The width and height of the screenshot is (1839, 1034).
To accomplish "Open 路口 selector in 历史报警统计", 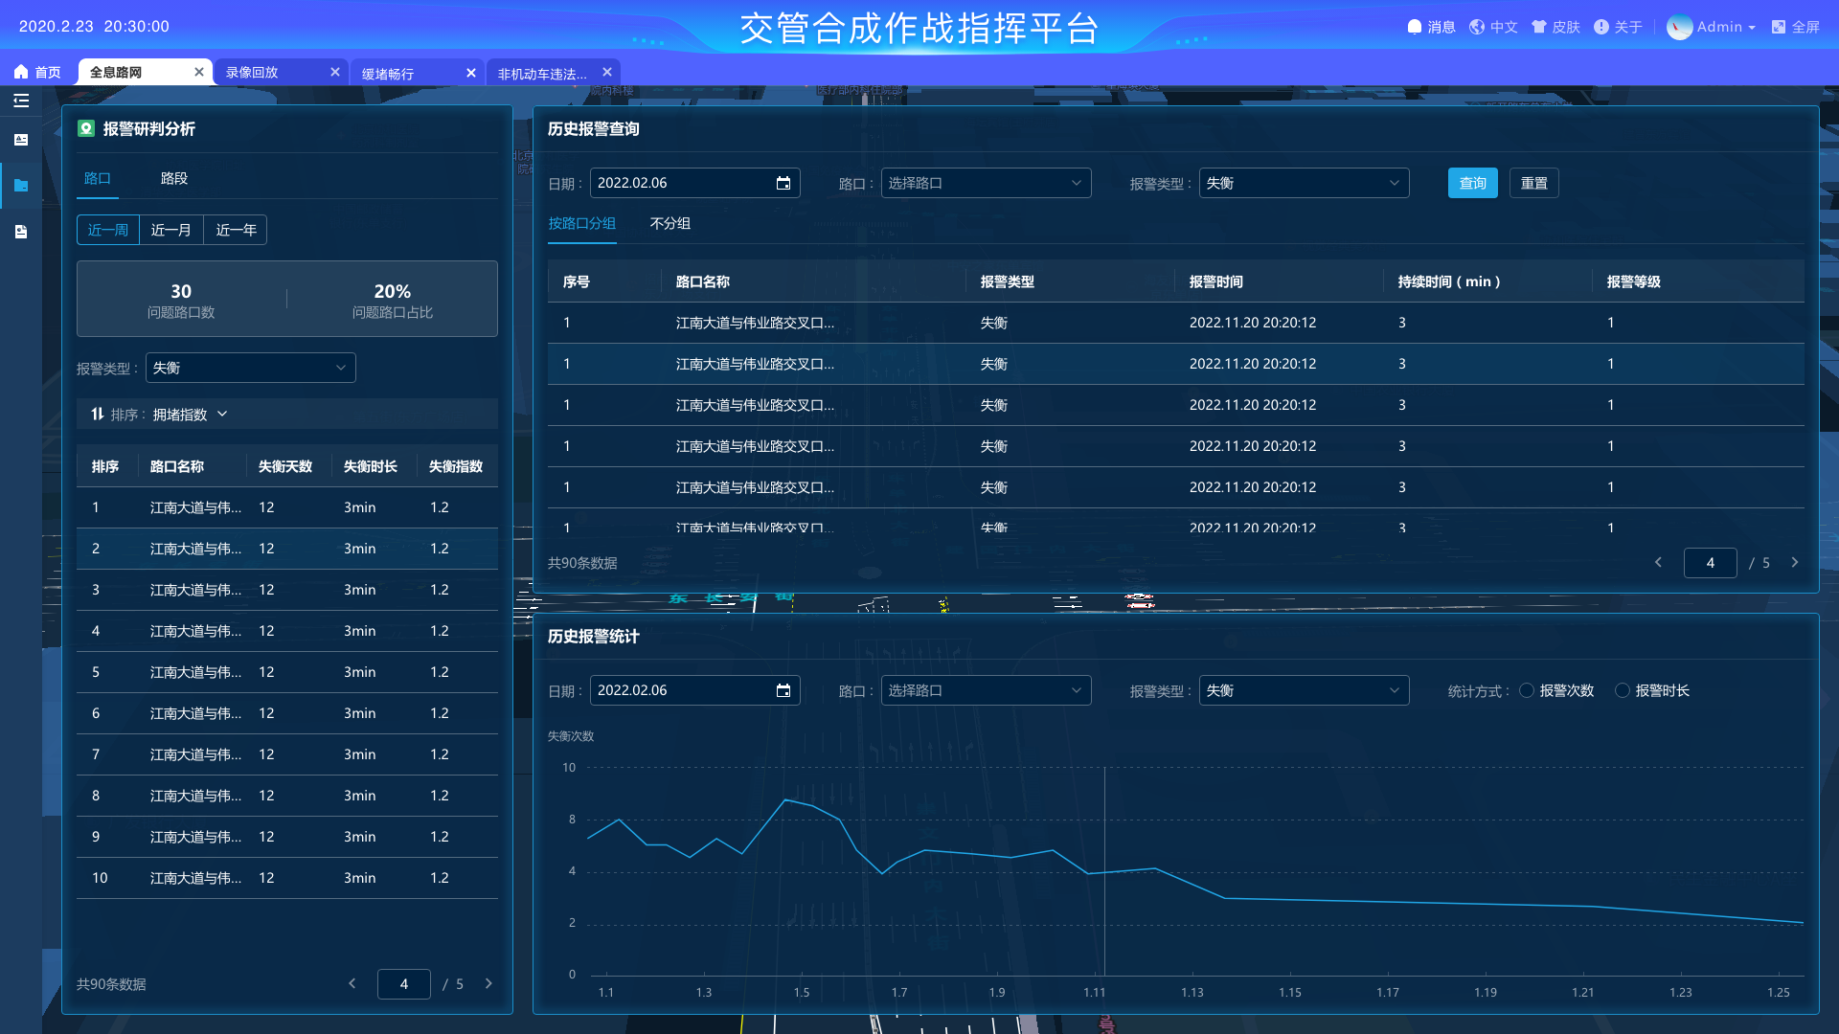I will pos(986,690).
